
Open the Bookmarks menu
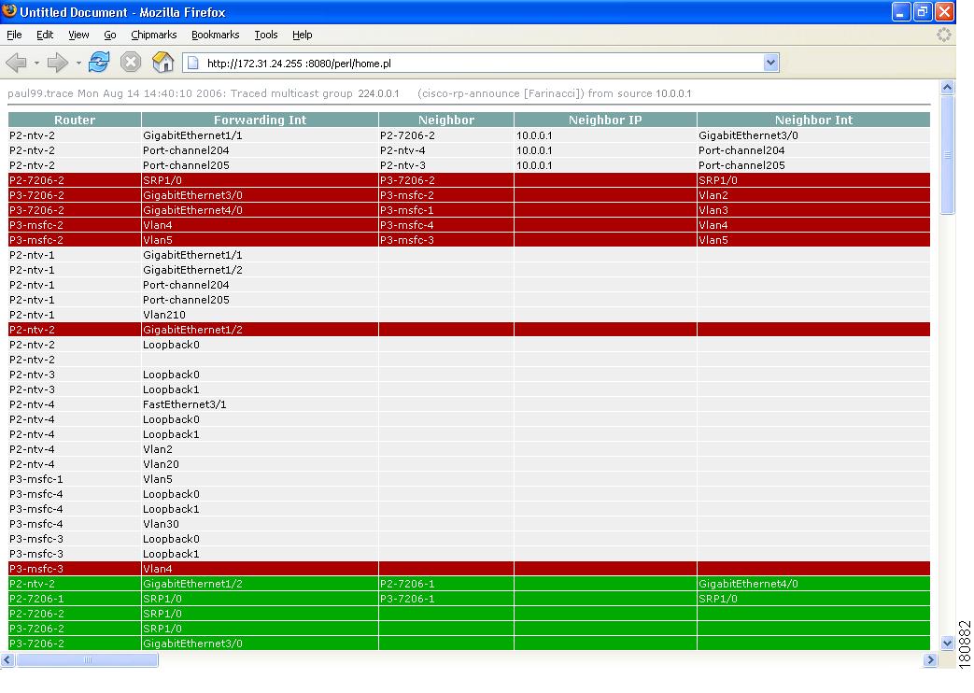coord(216,35)
